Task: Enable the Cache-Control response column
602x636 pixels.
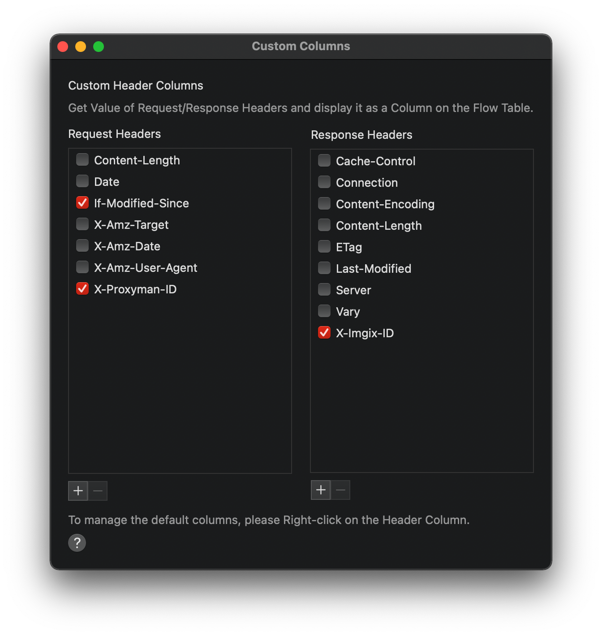Action: (324, 160)
